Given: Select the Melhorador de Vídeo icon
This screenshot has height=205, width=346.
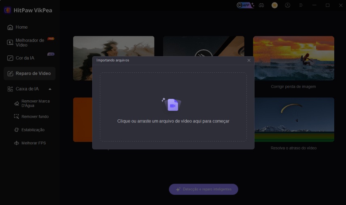Looking at the screenshot, I should point(10,42).
